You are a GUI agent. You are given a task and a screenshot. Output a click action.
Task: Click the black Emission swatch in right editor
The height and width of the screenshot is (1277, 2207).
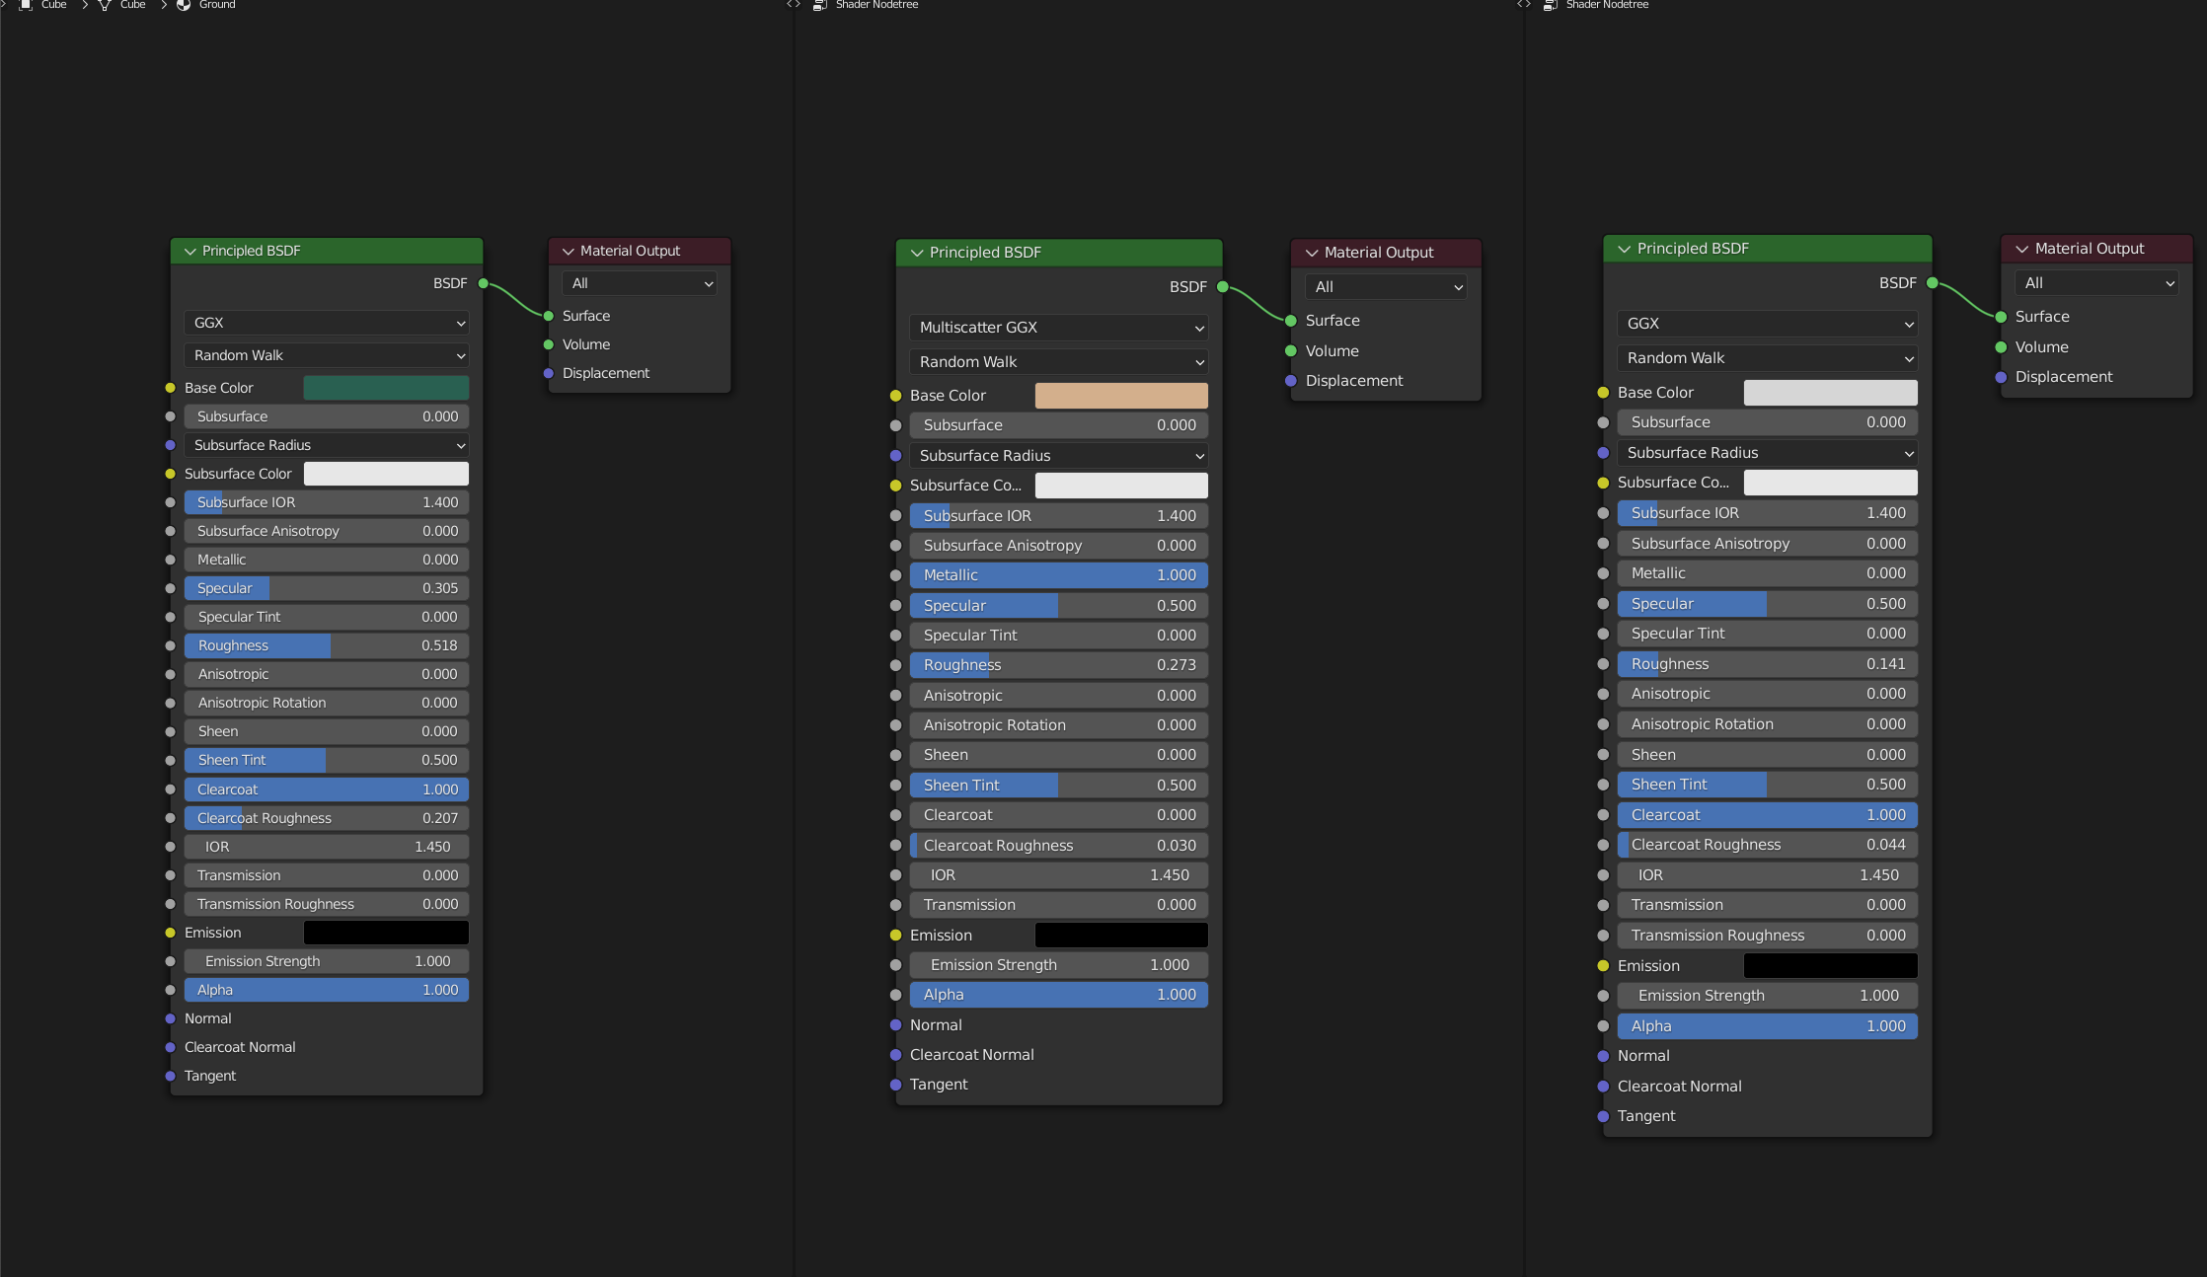pos(1830,966)
